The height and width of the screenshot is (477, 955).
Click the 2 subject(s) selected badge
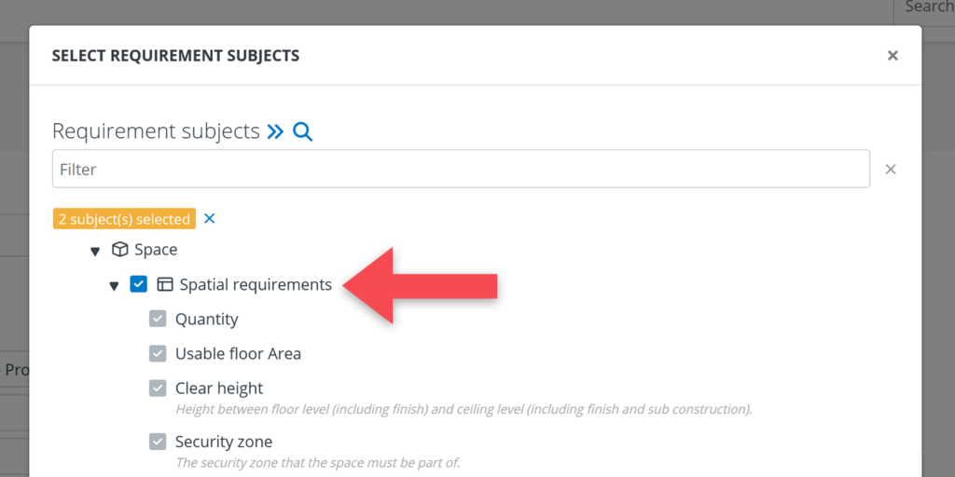(124, 219)
